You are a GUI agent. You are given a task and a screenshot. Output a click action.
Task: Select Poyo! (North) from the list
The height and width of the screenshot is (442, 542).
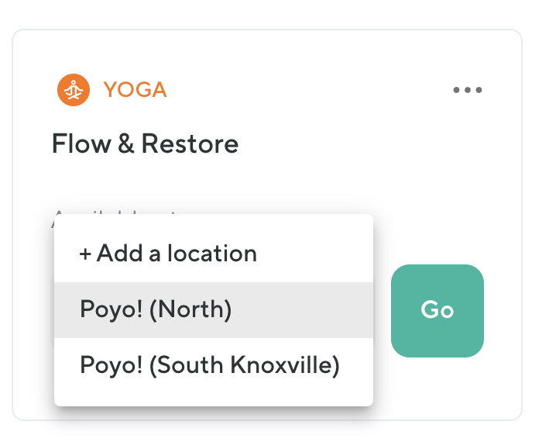156,309
